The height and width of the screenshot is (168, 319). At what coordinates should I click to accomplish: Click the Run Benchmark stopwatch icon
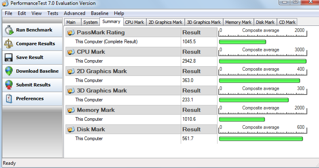(9, 30)
